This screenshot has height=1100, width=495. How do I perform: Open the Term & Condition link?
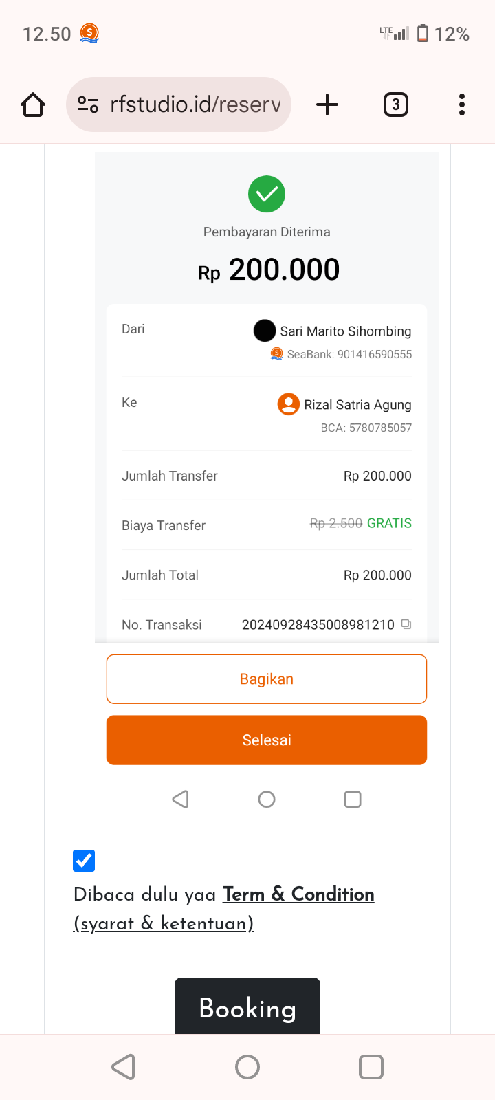[298, 894]
